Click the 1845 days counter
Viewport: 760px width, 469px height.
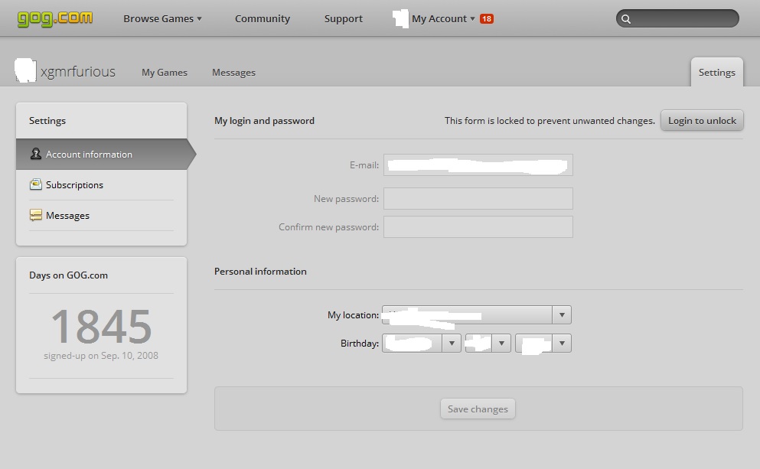[x=101, y=326]
